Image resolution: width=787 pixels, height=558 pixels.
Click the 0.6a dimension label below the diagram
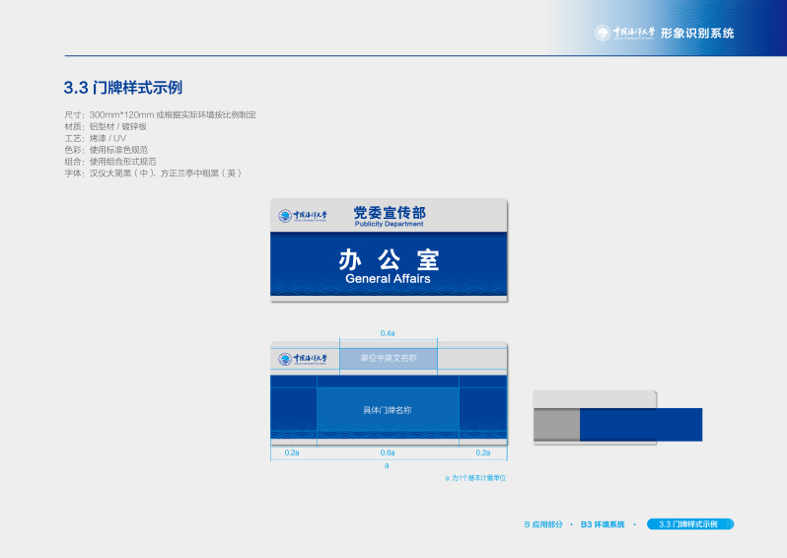pos(389,453)
